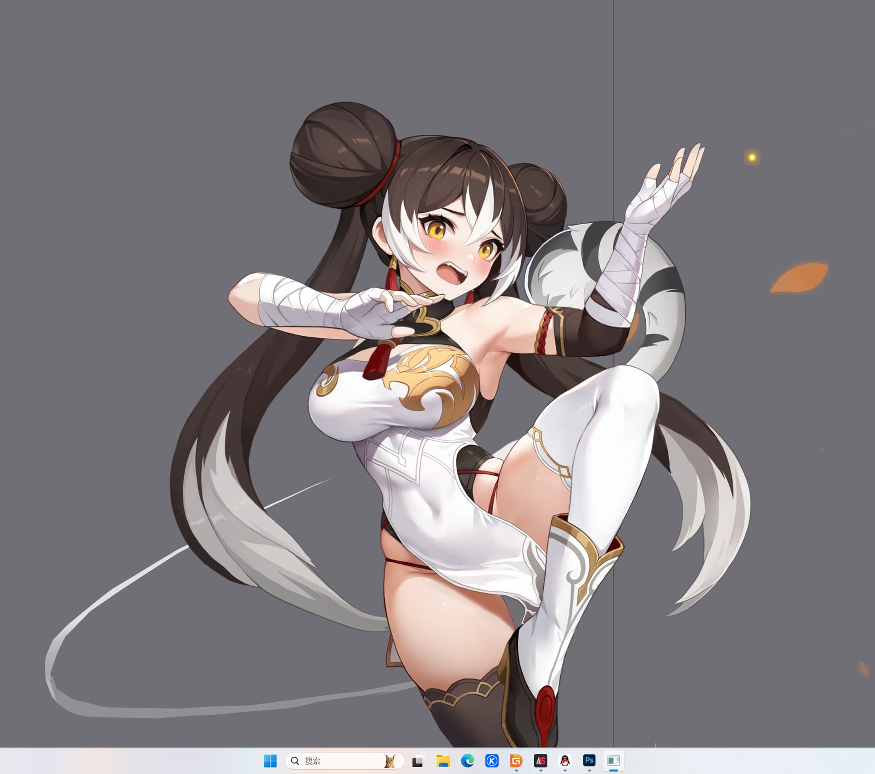
Task: Switch to Photoshop on the taskbar
Action: coord(589,760)
